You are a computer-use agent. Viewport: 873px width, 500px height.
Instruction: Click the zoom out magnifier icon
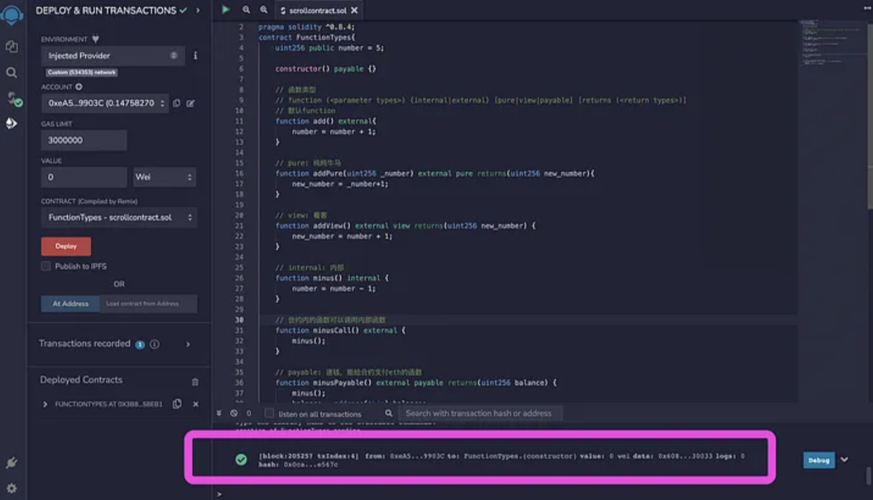246,10
